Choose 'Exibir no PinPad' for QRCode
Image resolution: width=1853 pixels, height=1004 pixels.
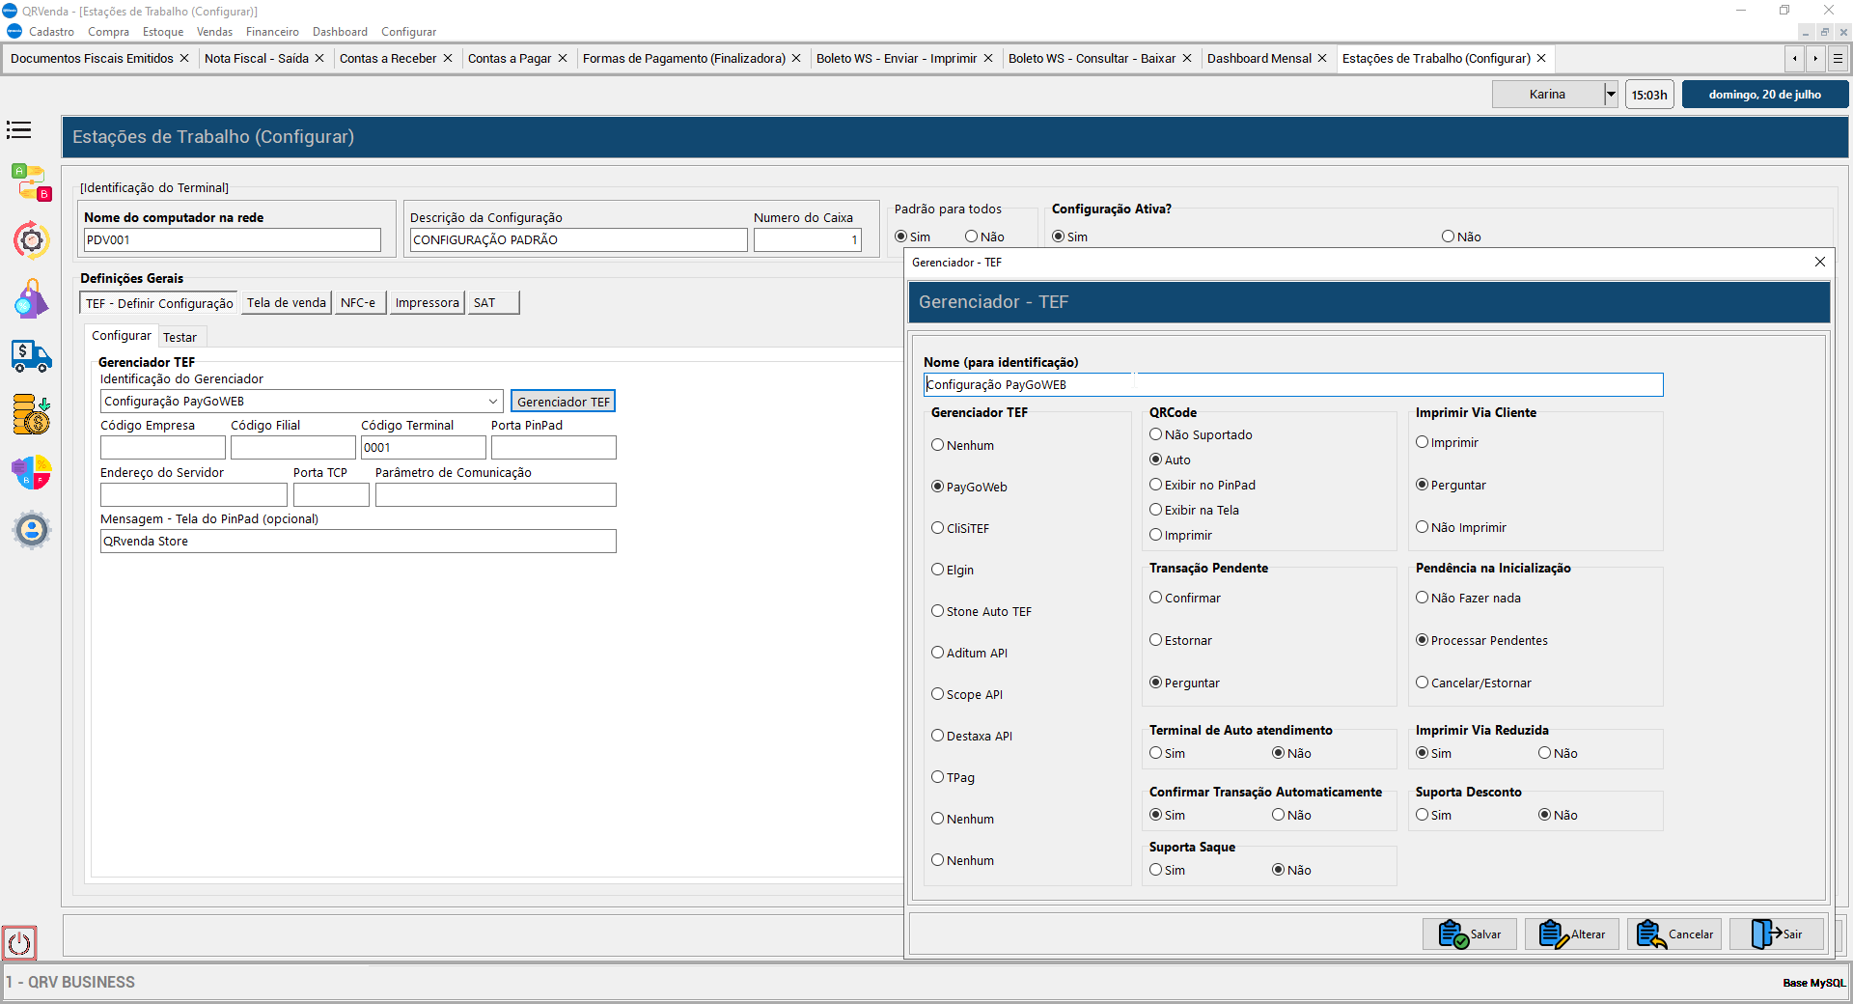pyautogui.click(x=1155, y=485)
